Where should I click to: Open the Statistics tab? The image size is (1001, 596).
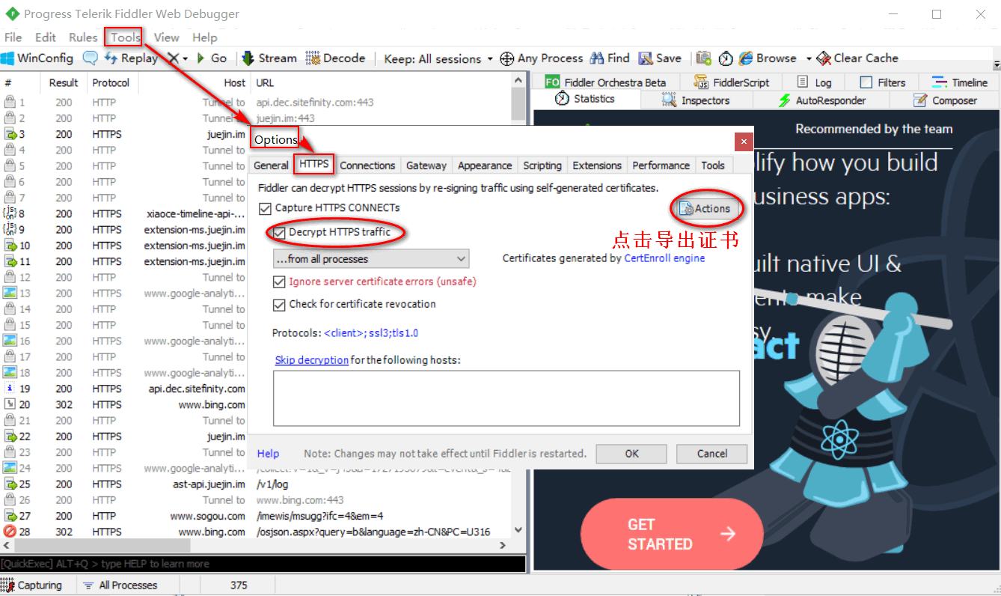coord(585,99)
